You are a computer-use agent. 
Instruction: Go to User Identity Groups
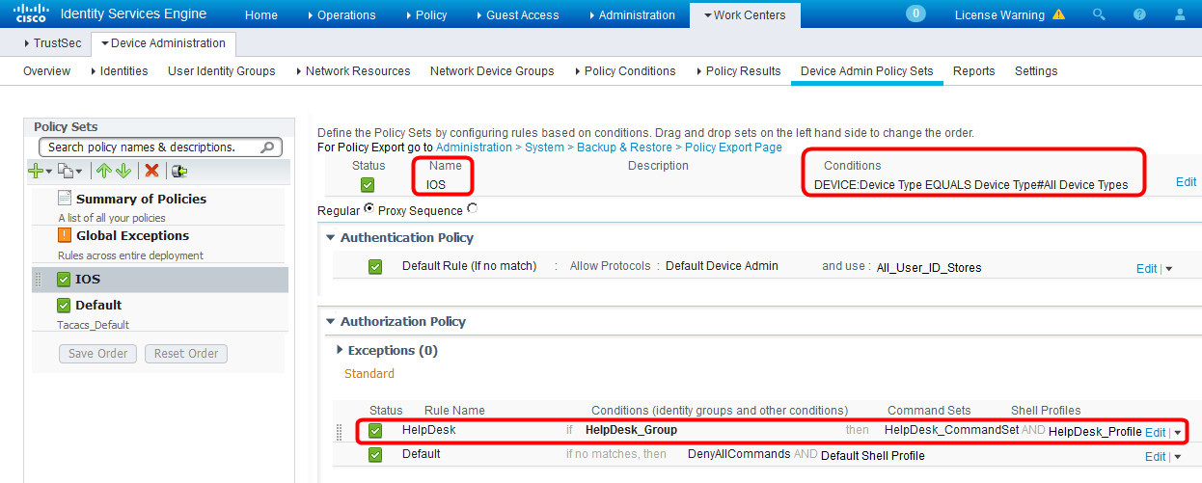pyautogui.click(x=222, y=71)
